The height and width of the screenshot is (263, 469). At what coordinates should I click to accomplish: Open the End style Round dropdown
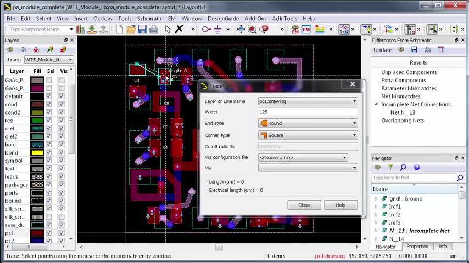(x=308, y=123)
